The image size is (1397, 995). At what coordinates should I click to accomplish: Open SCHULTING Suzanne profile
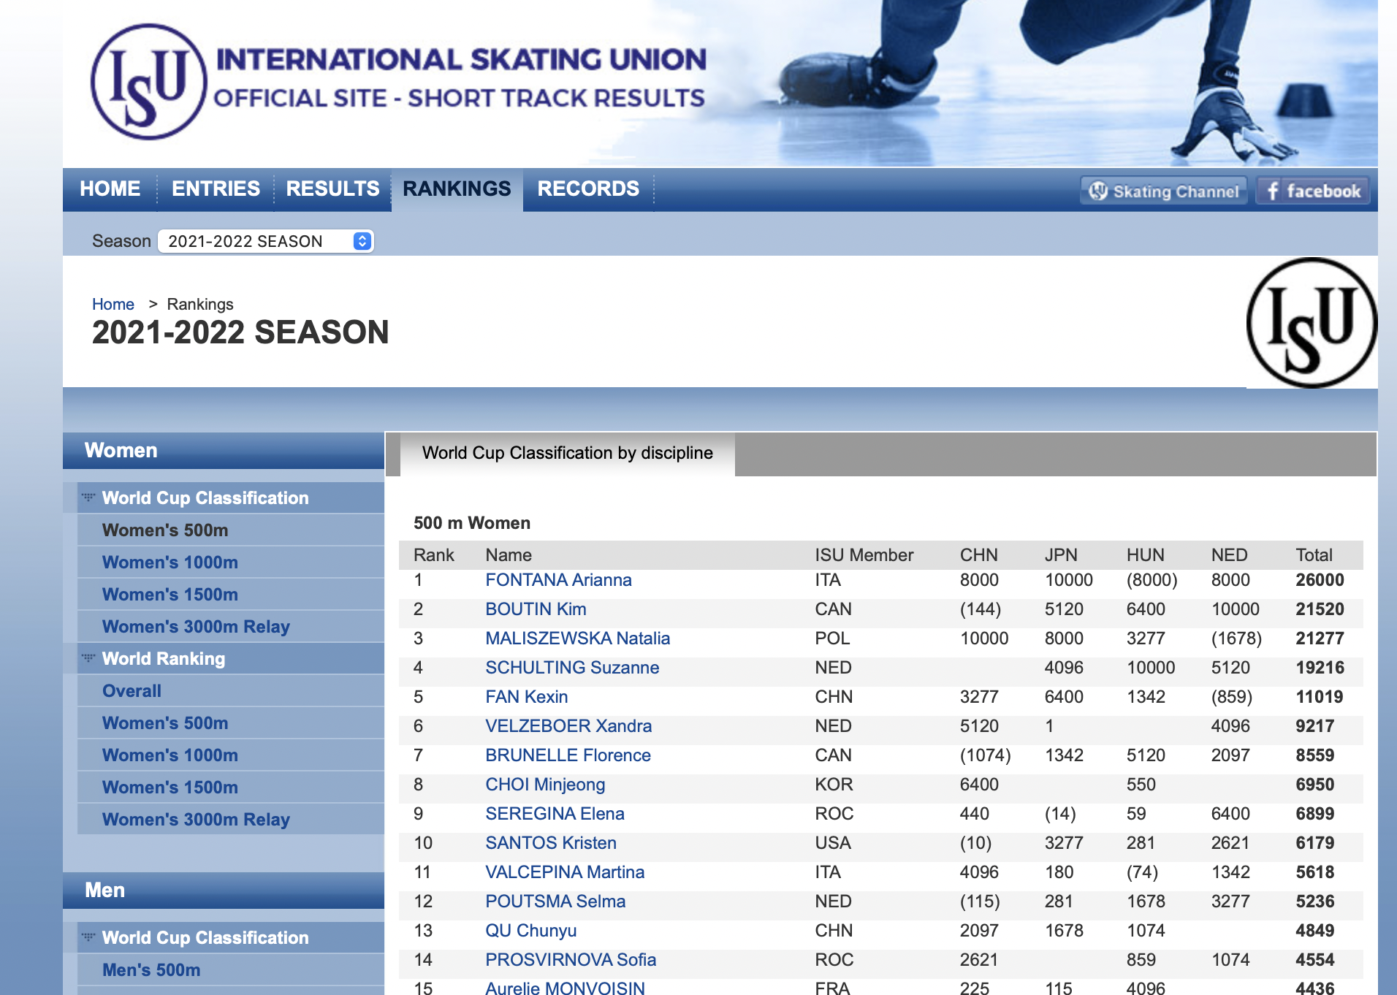[572, 668]
